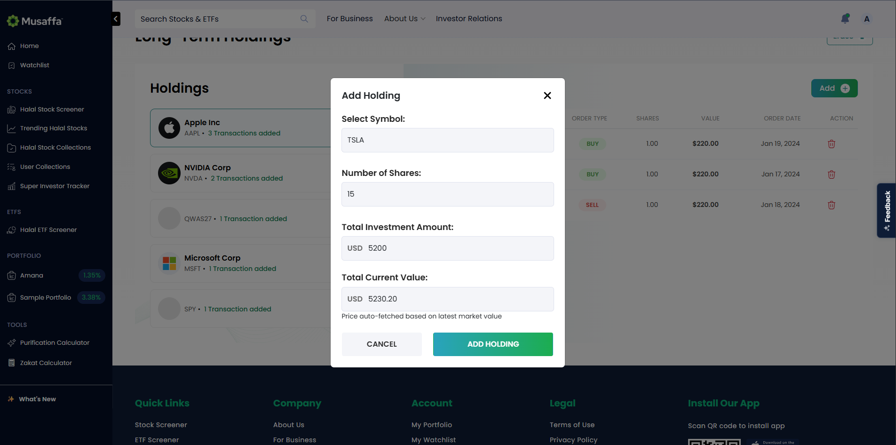Click the Trending Halal Stocks chart icon
The width and height of the screenshot is (896, 445).
click(12, 128)
